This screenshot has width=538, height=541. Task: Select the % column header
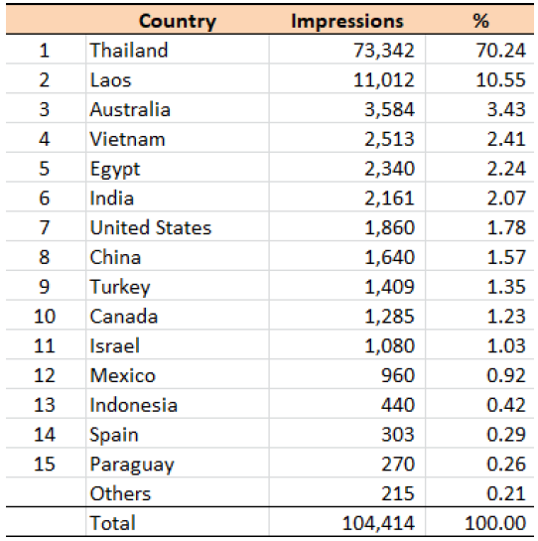481,21
